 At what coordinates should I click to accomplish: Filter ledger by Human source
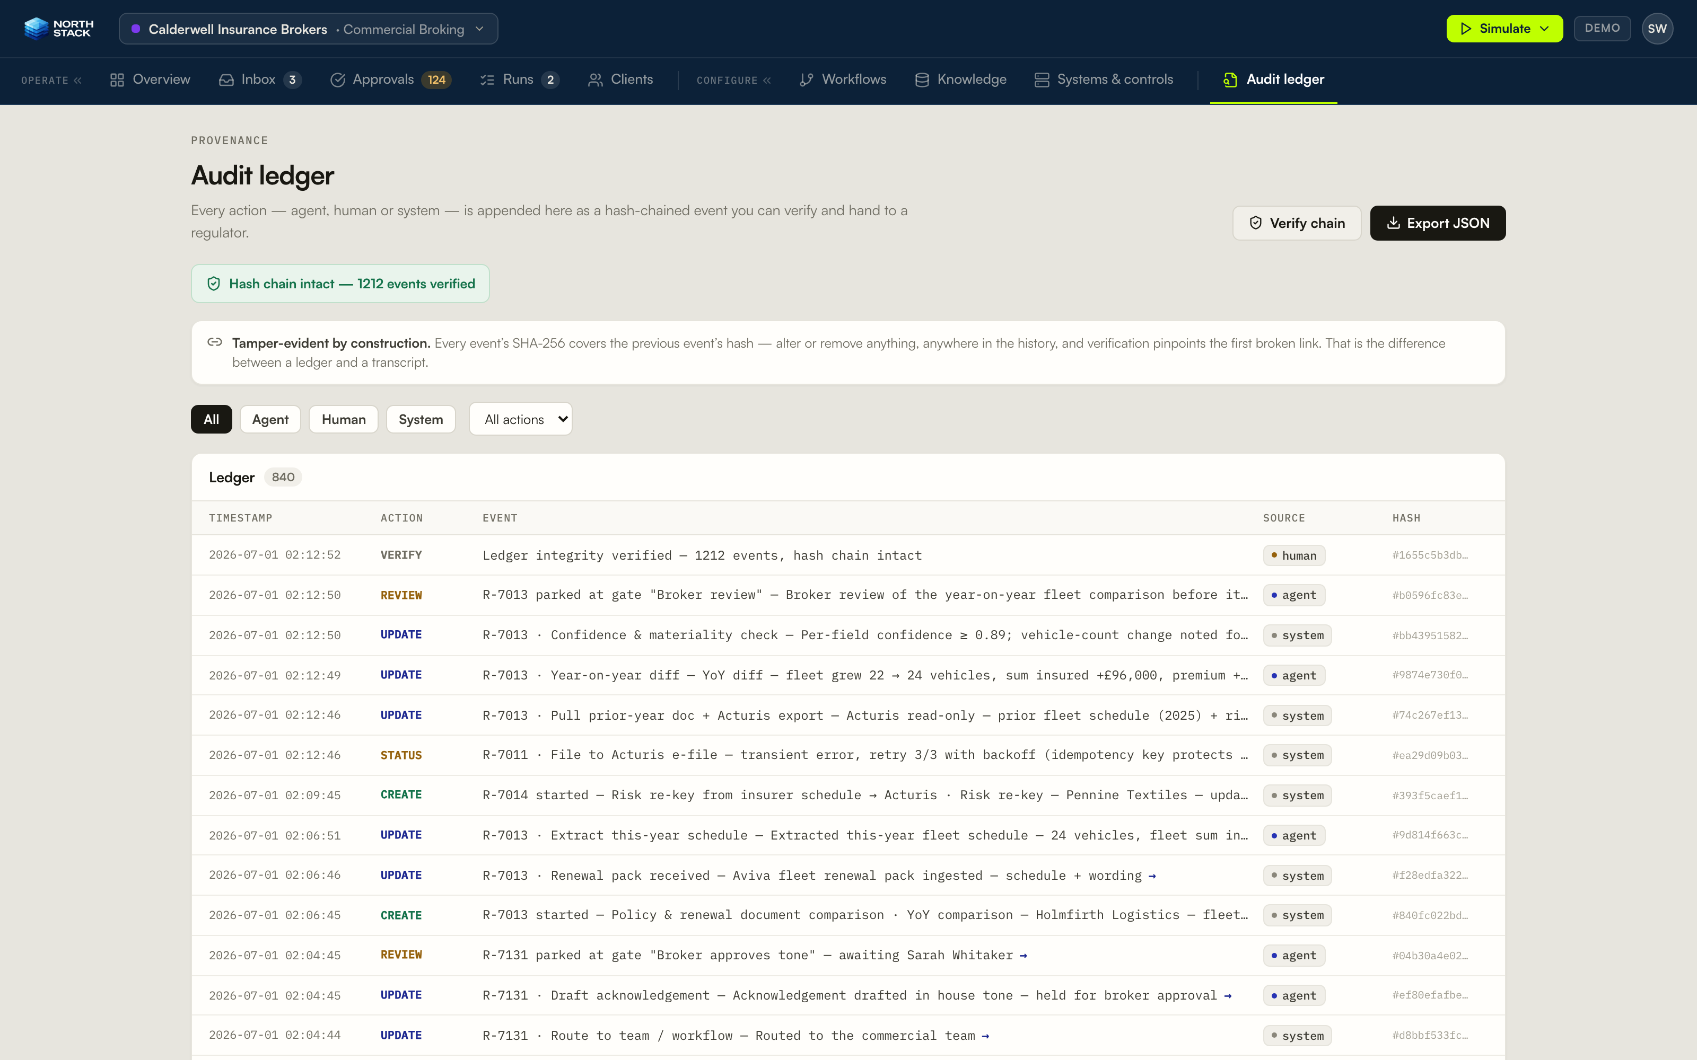tap(344, 419)
